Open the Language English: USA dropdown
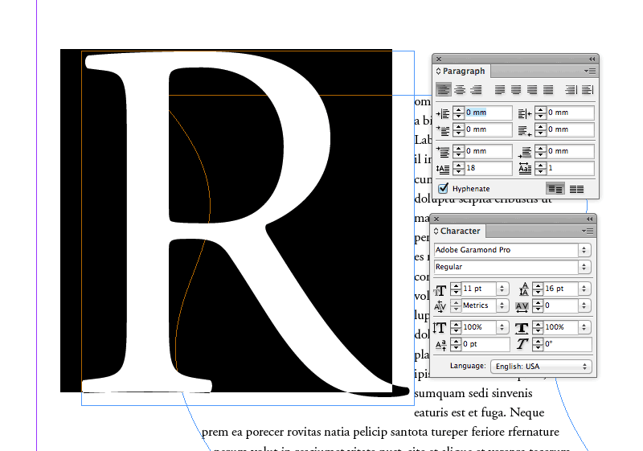Screen dimensions: 643x451 click(x=541, y=366)
